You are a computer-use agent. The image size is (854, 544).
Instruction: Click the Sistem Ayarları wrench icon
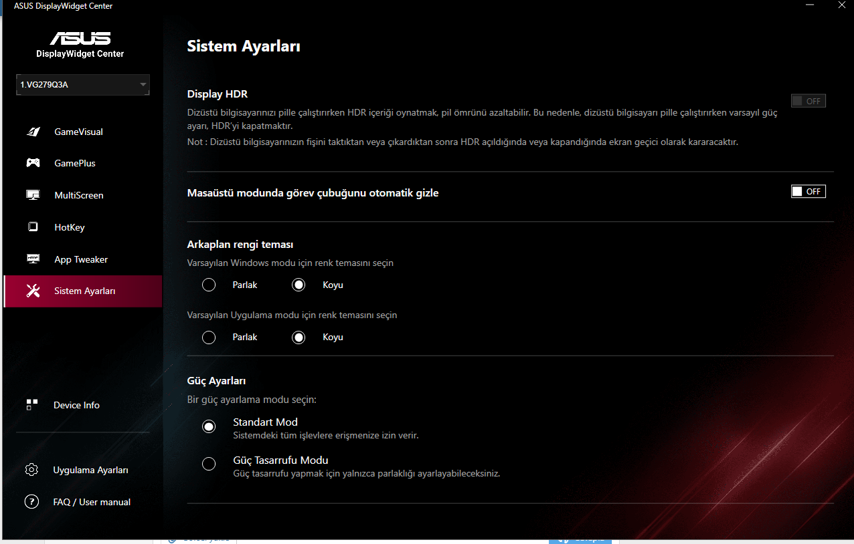click(33, 291)
